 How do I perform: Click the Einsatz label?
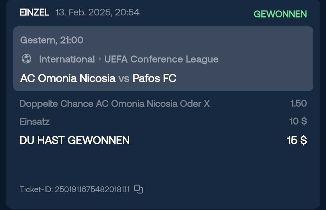tap(34, 121)
